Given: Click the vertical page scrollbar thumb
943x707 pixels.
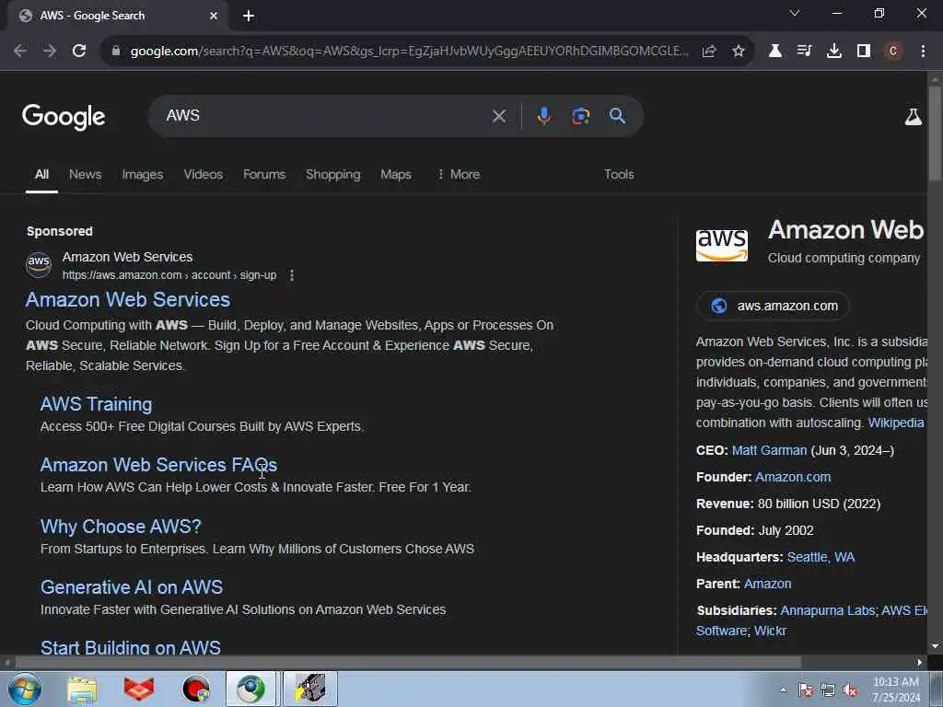Looking at the screenshot, I should point(935,133).
